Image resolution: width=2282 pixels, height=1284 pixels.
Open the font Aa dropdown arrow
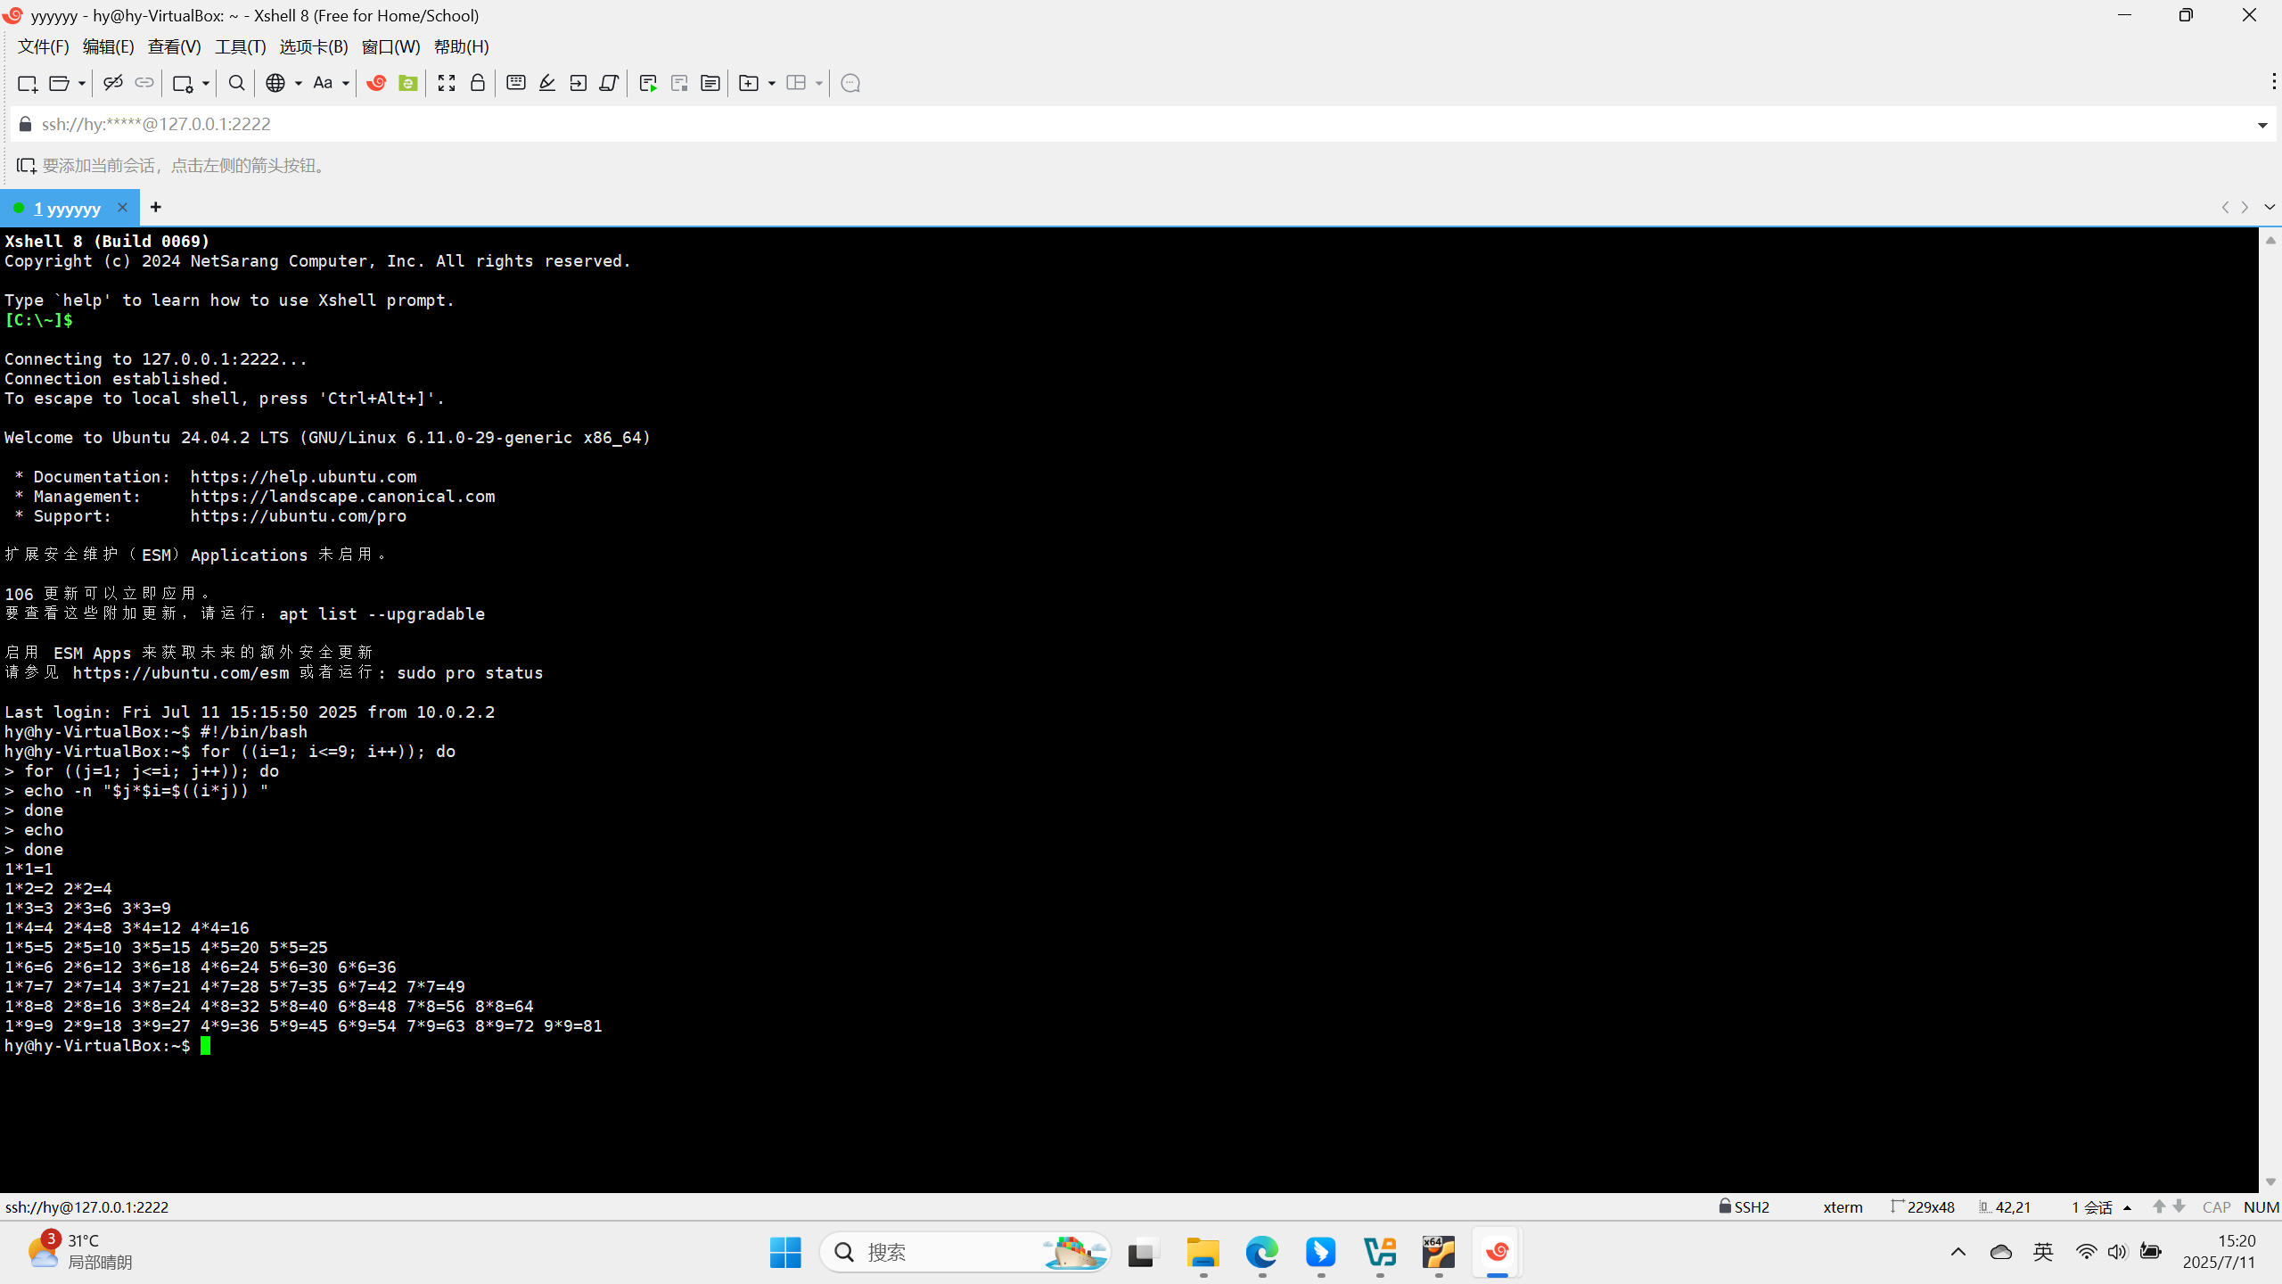[x=346, y=83]
